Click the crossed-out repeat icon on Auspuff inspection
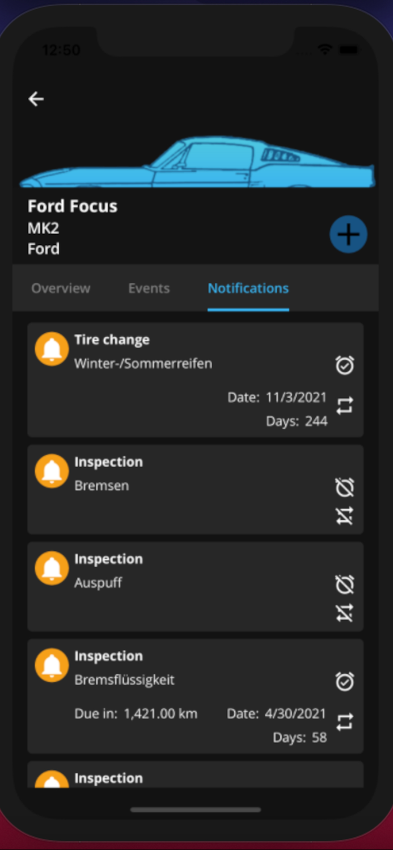This screenshot has width=393, height=850. 345,613
